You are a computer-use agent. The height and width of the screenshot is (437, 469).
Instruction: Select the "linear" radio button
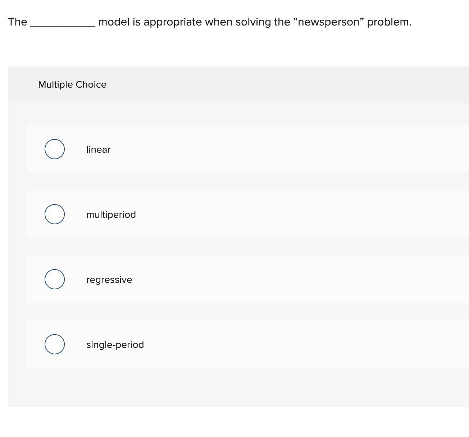tap(54, 149)
